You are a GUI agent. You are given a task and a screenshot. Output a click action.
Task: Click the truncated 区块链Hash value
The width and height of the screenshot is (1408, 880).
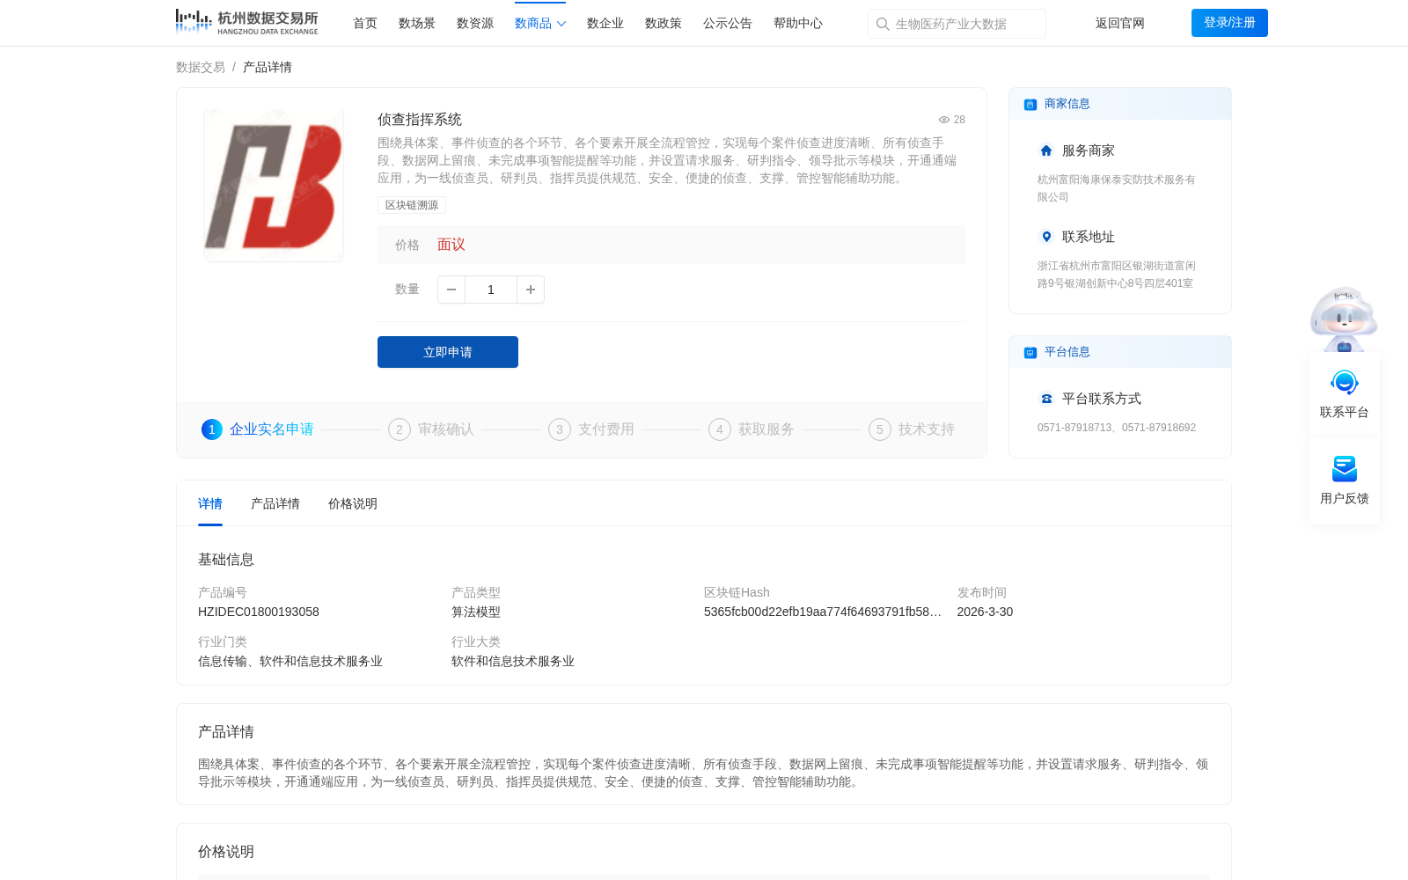(x=823, y=612)
